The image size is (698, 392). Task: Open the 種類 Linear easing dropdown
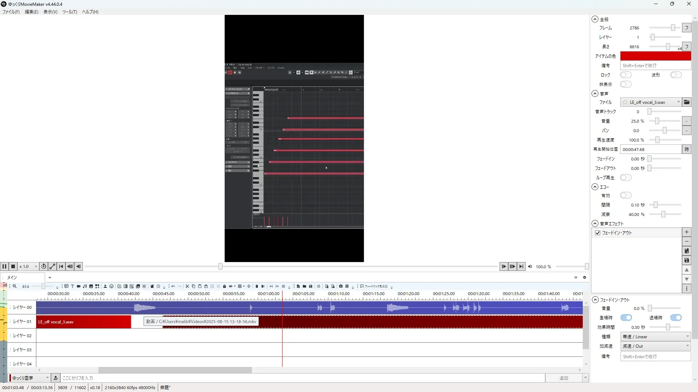[655, 337]
